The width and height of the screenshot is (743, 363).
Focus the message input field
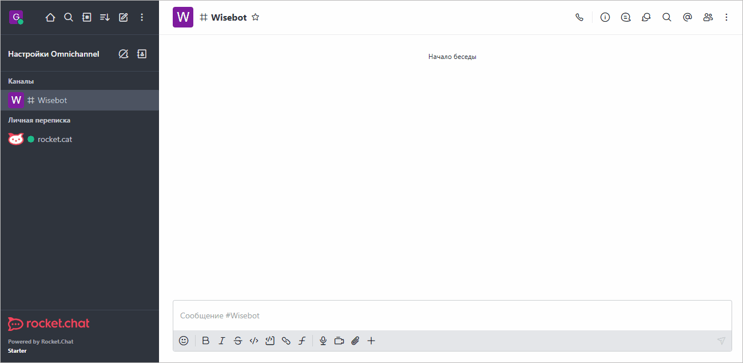(452, 315)
